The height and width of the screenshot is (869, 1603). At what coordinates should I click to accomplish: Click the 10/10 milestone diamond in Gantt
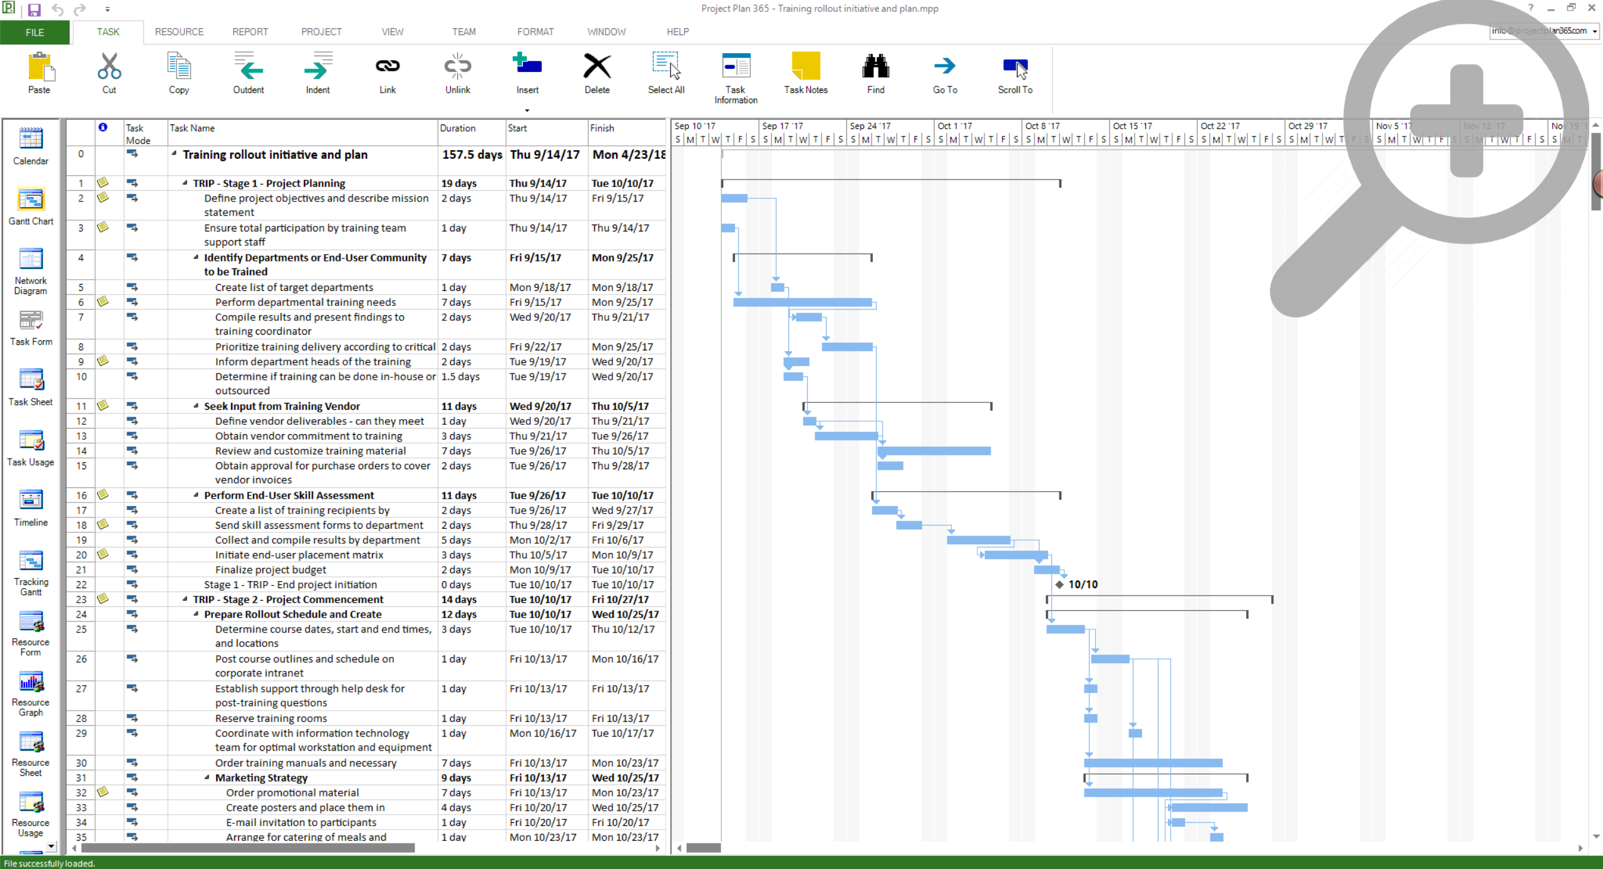[1059, 584]
